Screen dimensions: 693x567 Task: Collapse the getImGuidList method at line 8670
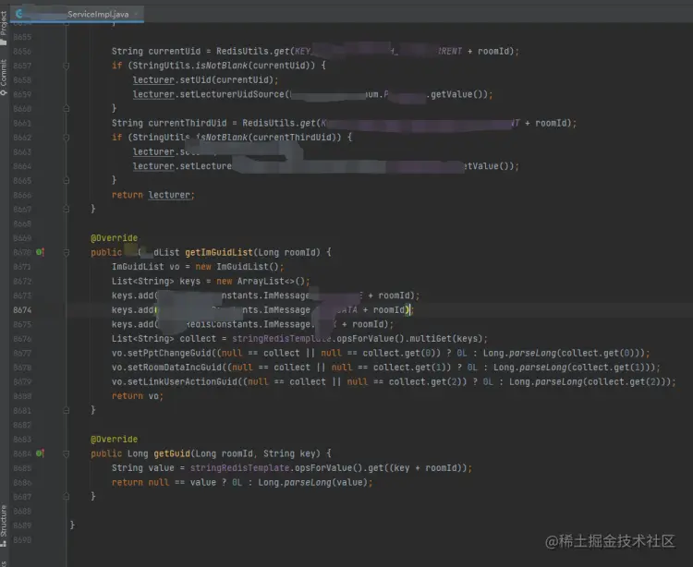[67, 253]
